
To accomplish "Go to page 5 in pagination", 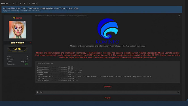I will tap(24, 3).
